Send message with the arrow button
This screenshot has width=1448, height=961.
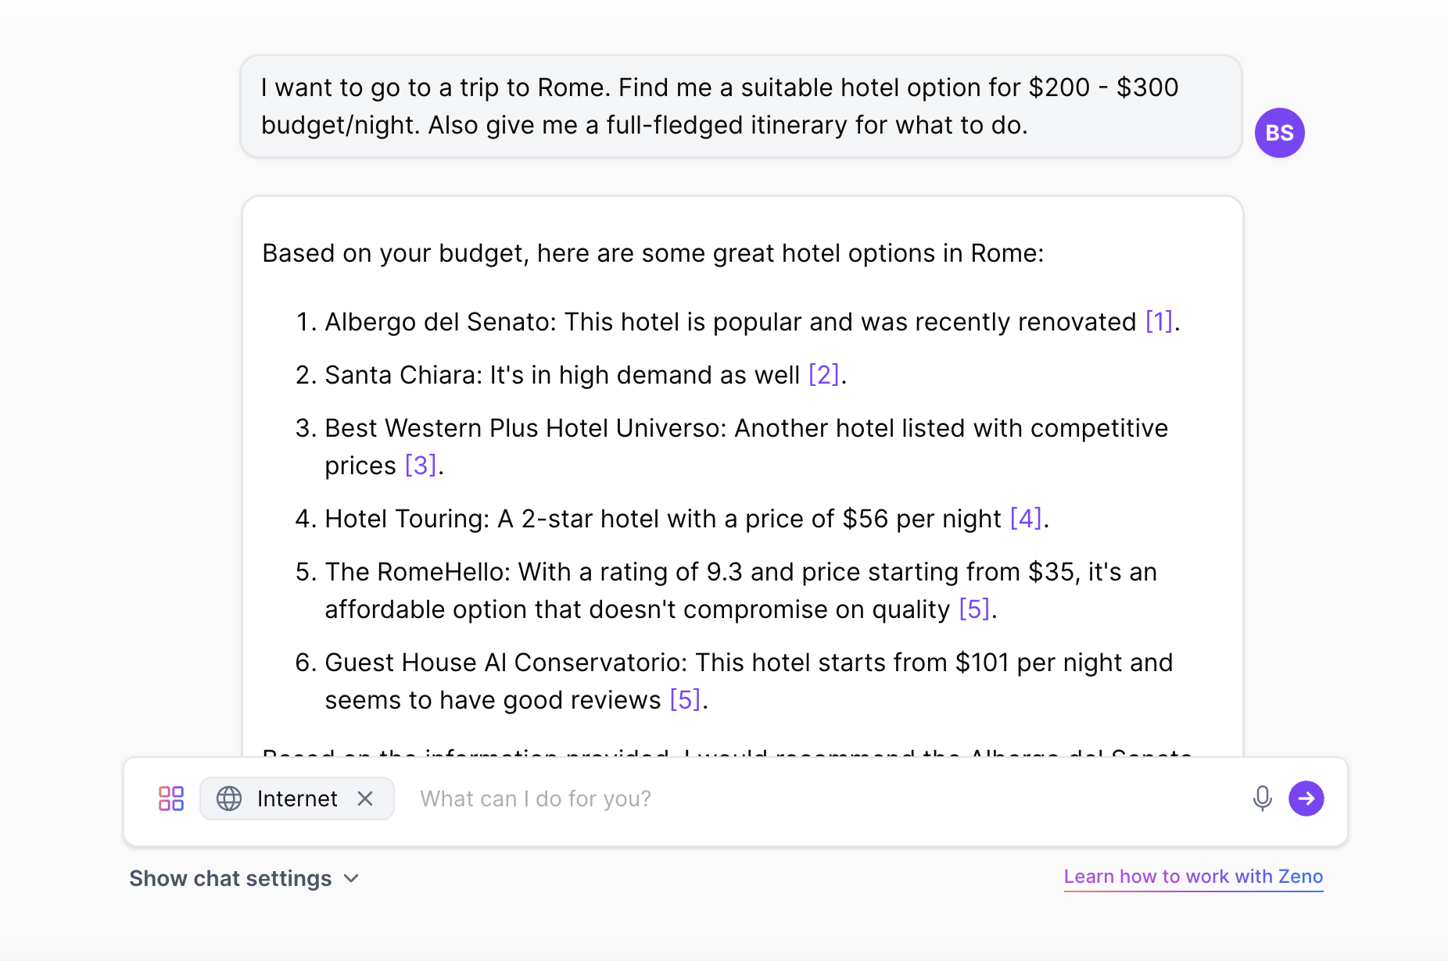(x=1306, y=798)
